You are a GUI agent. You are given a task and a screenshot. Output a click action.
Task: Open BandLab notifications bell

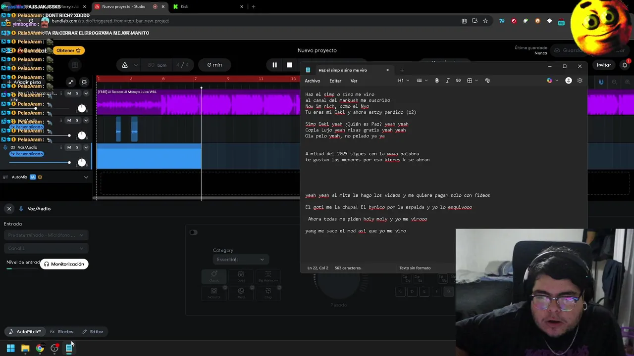coord(625,65)
